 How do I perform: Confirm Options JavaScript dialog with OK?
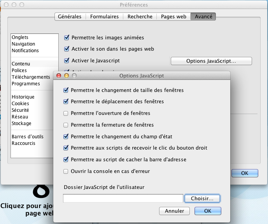click(x=208, y=211)
